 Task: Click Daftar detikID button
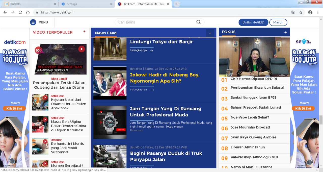[x=253, y=22]
